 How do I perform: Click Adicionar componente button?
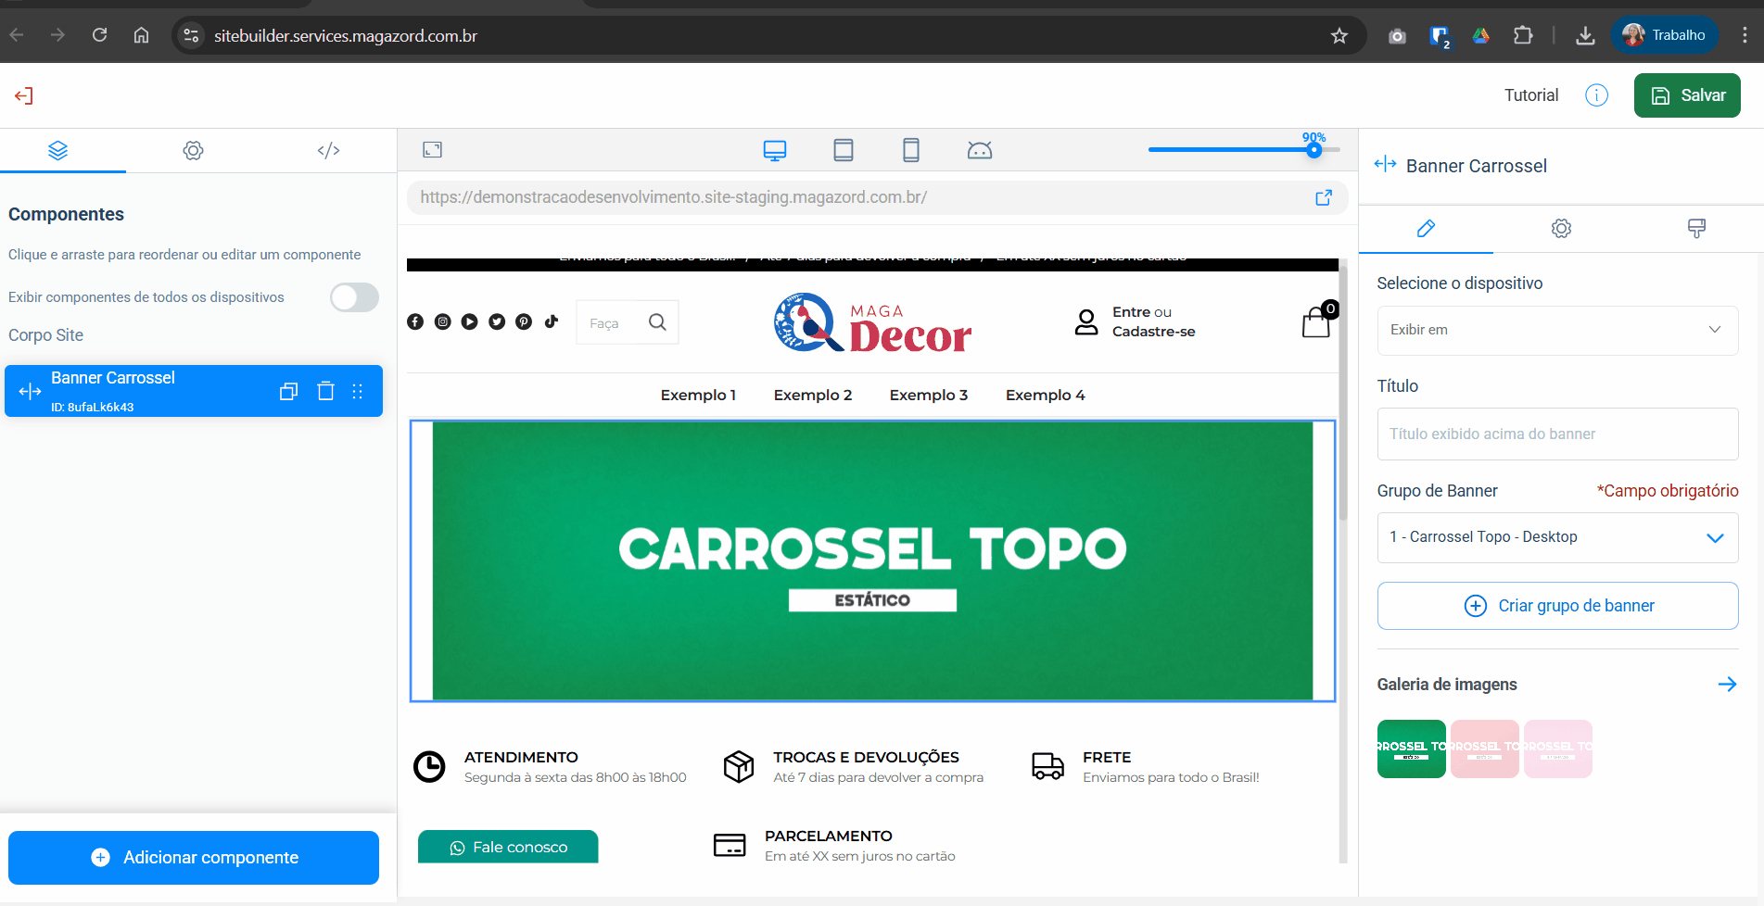(194, 858)
